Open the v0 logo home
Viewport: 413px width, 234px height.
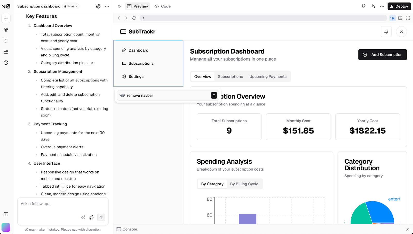[6, 6]
